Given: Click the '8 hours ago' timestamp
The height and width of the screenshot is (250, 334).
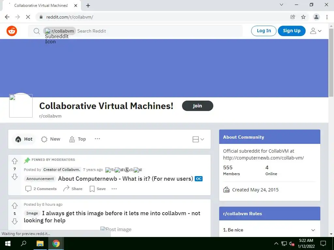Looking at the screenshot, I should pyautogui.click(x=52, y=204).
